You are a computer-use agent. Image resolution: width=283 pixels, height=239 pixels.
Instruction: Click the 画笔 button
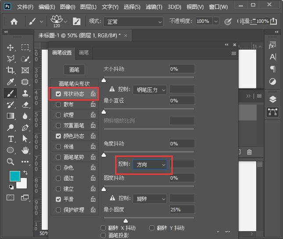click(x=74, y=69)
